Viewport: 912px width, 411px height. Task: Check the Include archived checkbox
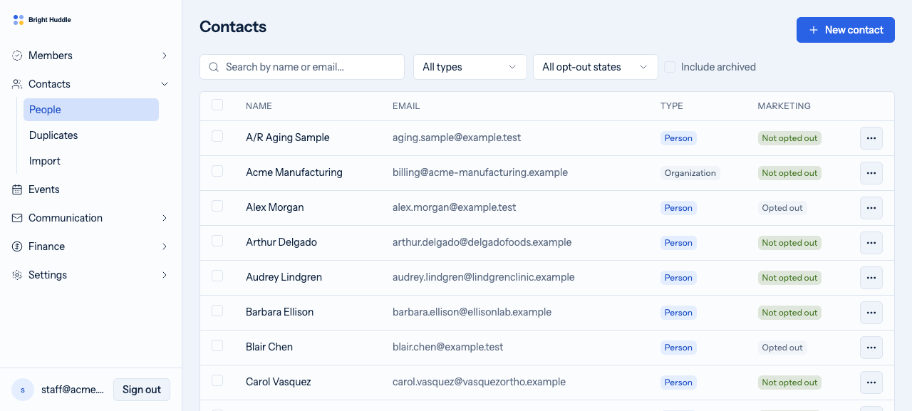[x=670, y=66]
